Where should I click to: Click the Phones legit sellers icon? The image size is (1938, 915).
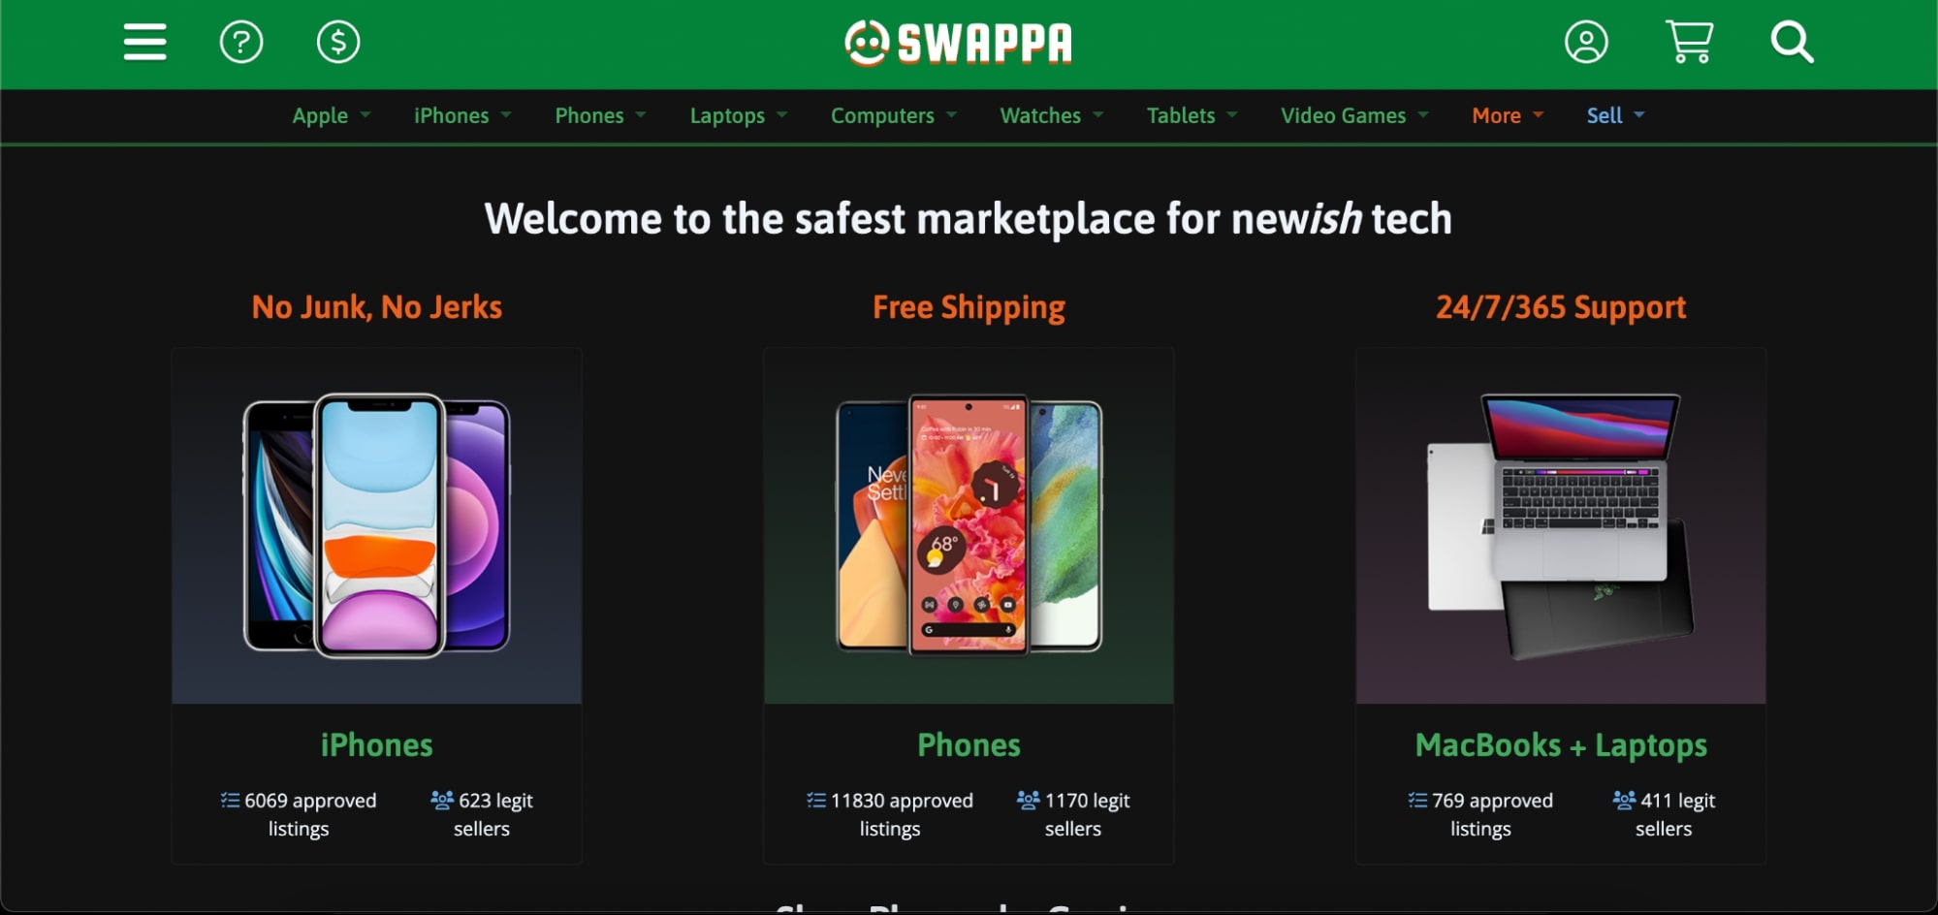point(1028,800)
